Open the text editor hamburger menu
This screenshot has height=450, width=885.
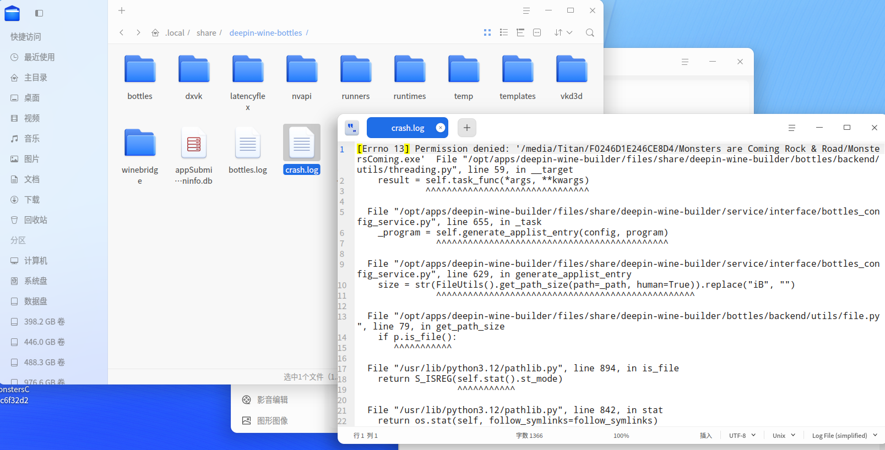point(791,128)
